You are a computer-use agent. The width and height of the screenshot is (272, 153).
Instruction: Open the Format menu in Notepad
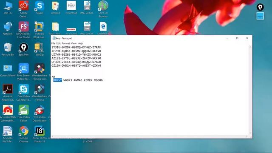tap(66, 43)
